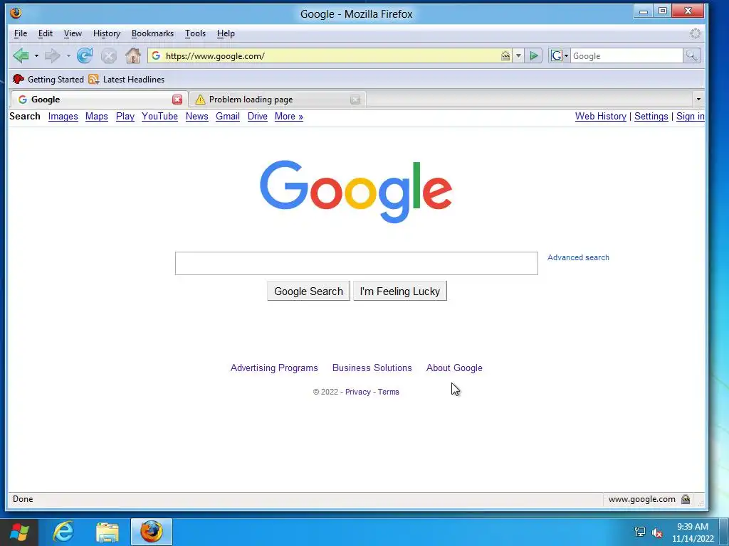Expand the More » link
Viewport: 729px width, 546px height.
[x=289, y=117]
